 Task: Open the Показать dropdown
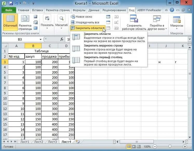click(47, 22)
